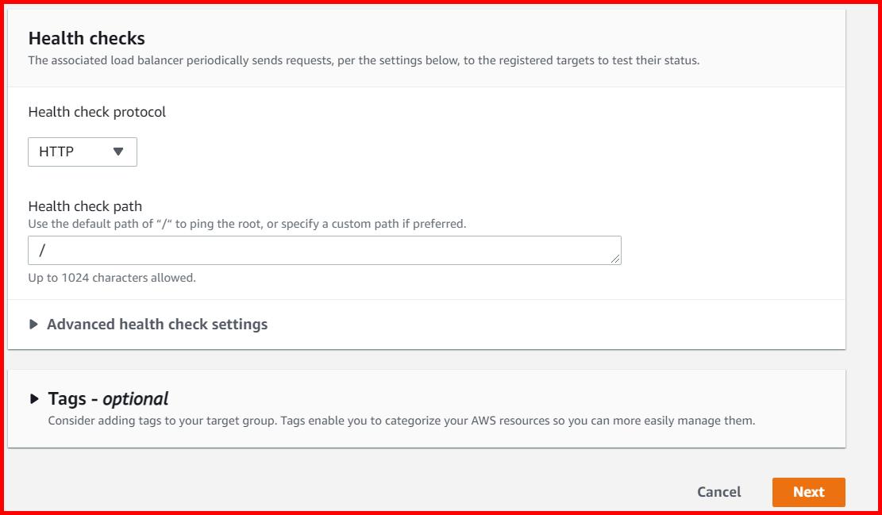This screenshot has height=515, width=882.
Task: Click the Health check protocol label
Action: tap(96, 112)
